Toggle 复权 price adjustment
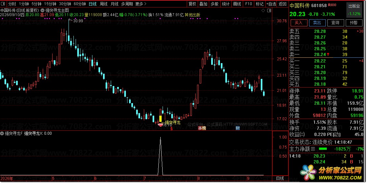Screen dimensions: 367x183 pos(193,4)
